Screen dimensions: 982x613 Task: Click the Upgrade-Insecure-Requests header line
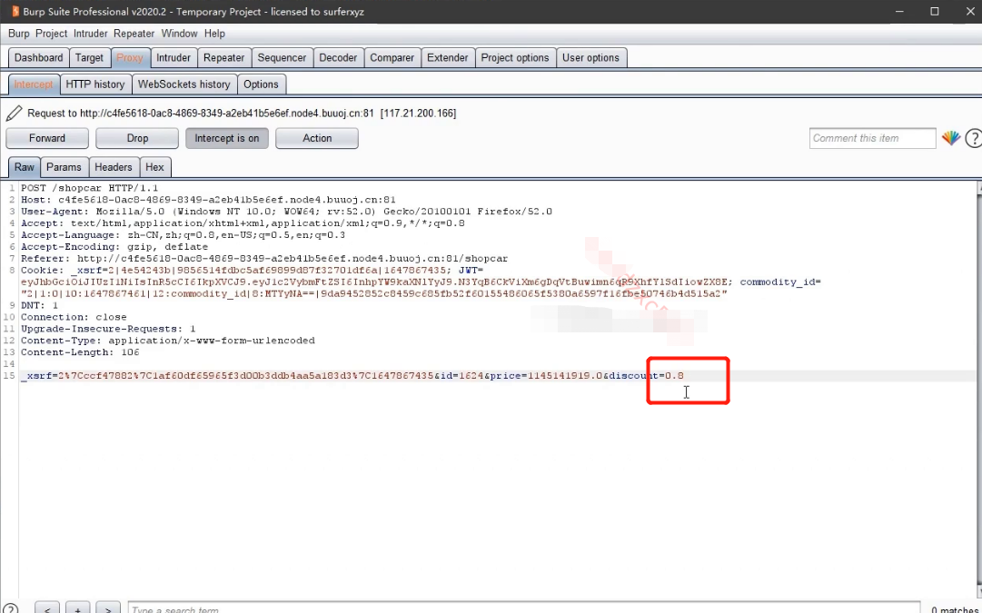108,329
